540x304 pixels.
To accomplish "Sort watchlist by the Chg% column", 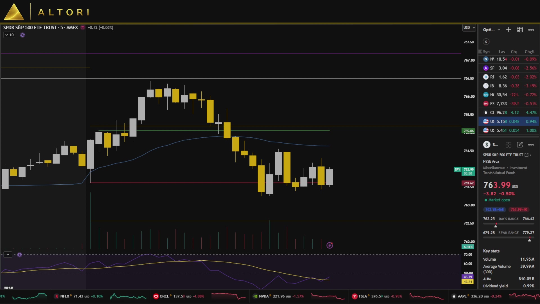I will click(x=529, y=52).
